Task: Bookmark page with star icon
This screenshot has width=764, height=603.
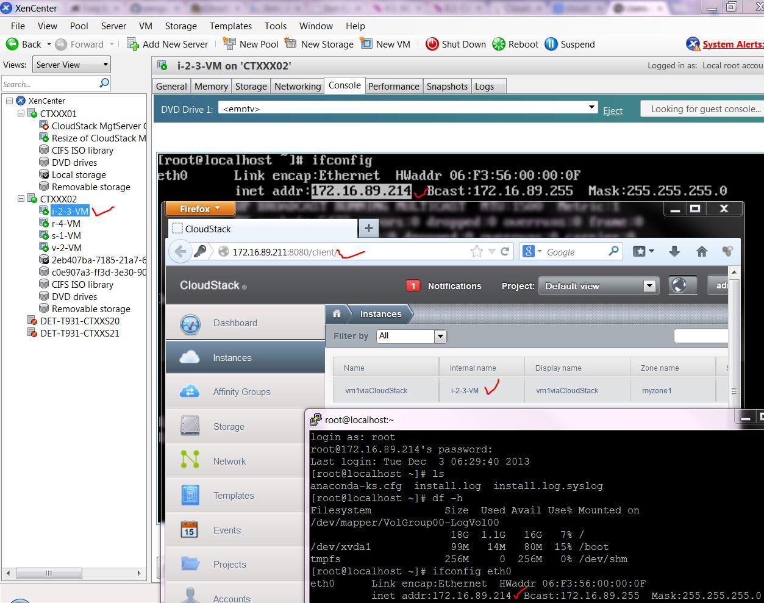Action: click(x=477, y=251)
